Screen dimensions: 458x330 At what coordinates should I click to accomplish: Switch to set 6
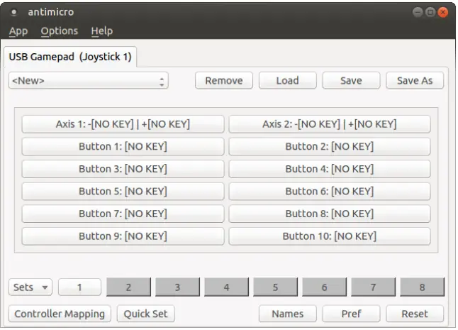pos(324,287)
